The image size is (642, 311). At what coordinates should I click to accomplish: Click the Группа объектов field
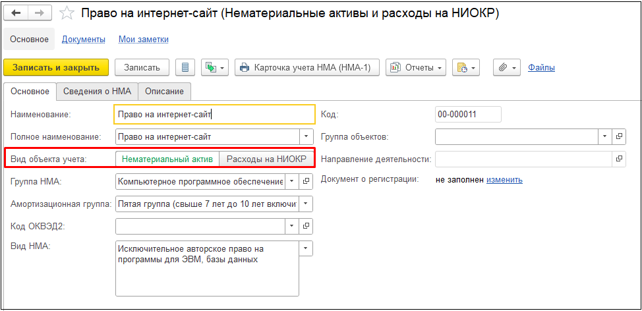tap(517, 136)
